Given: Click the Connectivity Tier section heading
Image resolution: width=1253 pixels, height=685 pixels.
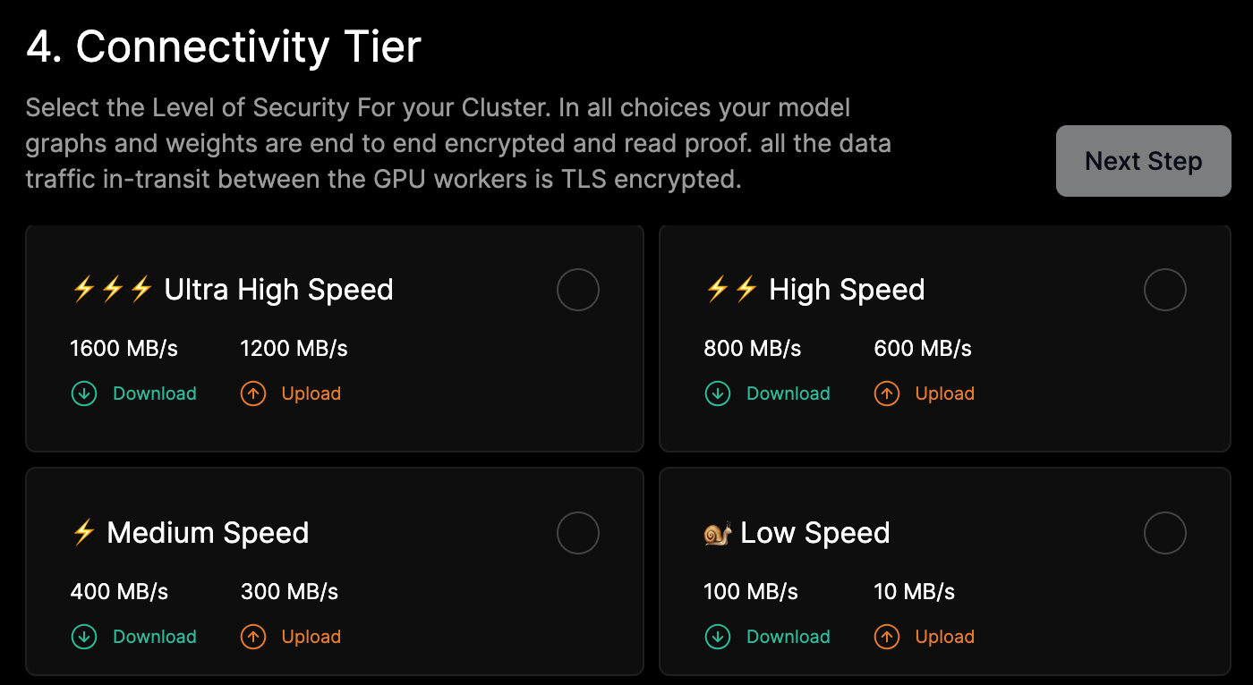Looking at the screenshot, I should tap(224, 47).
